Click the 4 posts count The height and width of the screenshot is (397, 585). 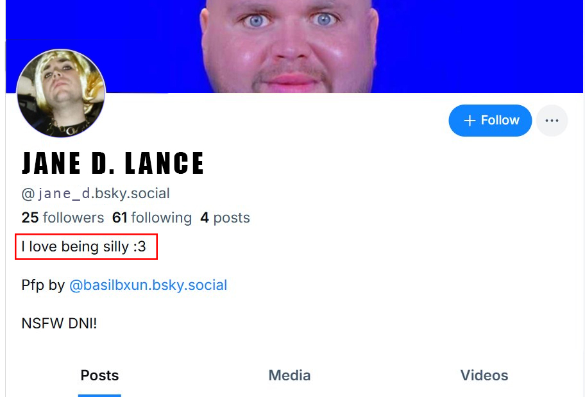[225, 217]
